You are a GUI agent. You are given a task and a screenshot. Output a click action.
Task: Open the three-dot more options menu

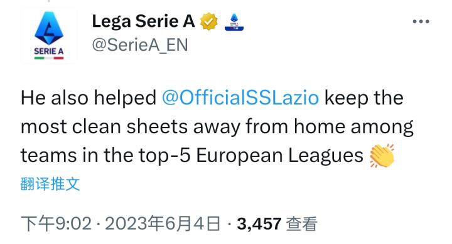[x=421, y=21]
